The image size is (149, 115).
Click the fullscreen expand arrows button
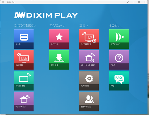click(128, 2)
